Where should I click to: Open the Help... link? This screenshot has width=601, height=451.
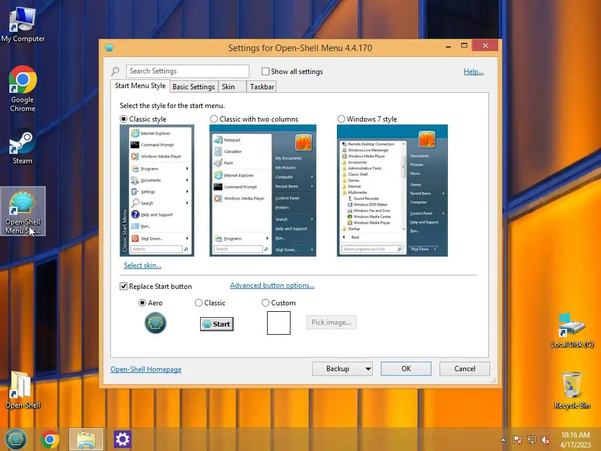[x=474, y=72]
